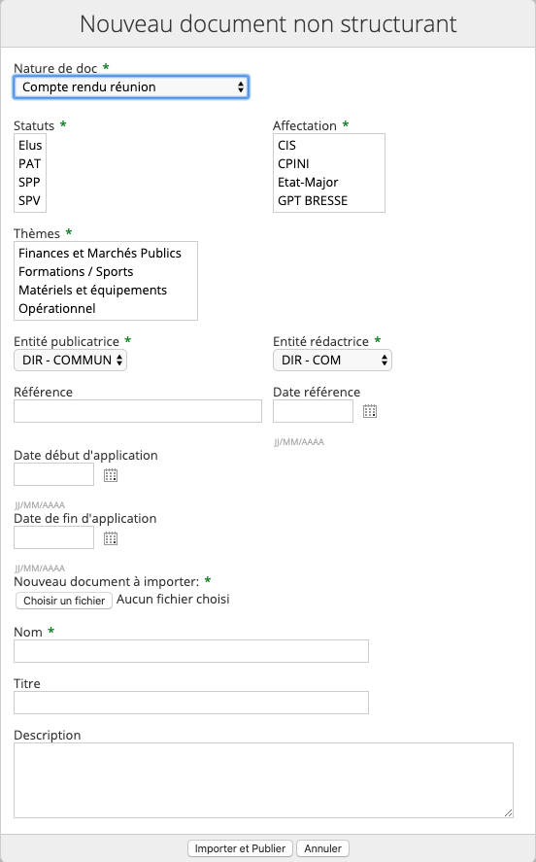Select SPV in the Statuts list
The image size is (536, 862).
point(30,200)
